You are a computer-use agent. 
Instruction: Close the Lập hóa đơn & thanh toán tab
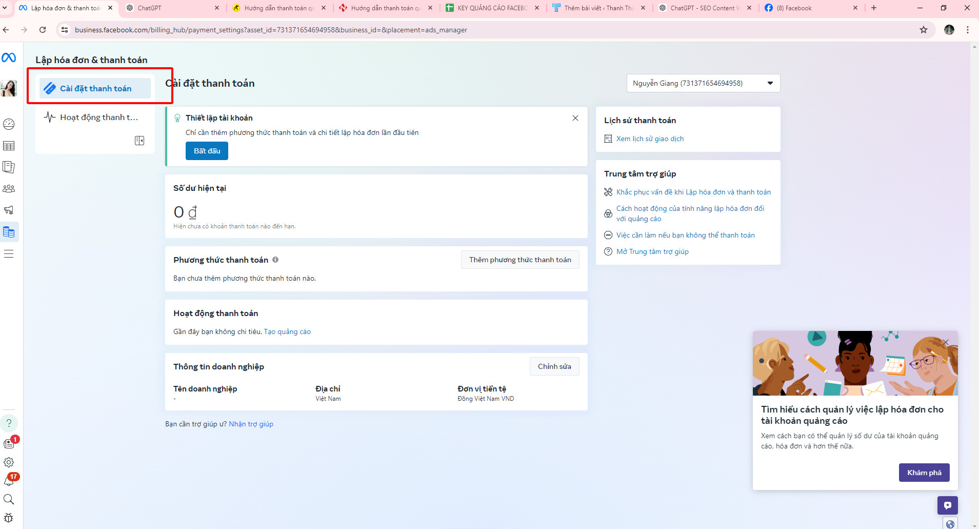(x=110, y=8)
